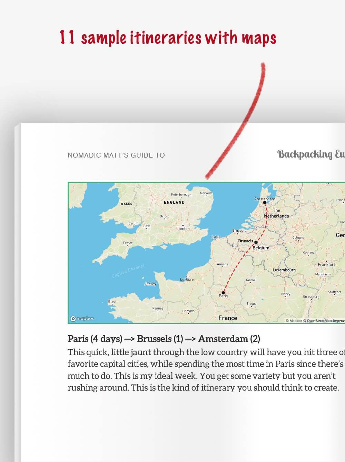
Task: Click the Oxford label on the map
Action: (165, 216)
